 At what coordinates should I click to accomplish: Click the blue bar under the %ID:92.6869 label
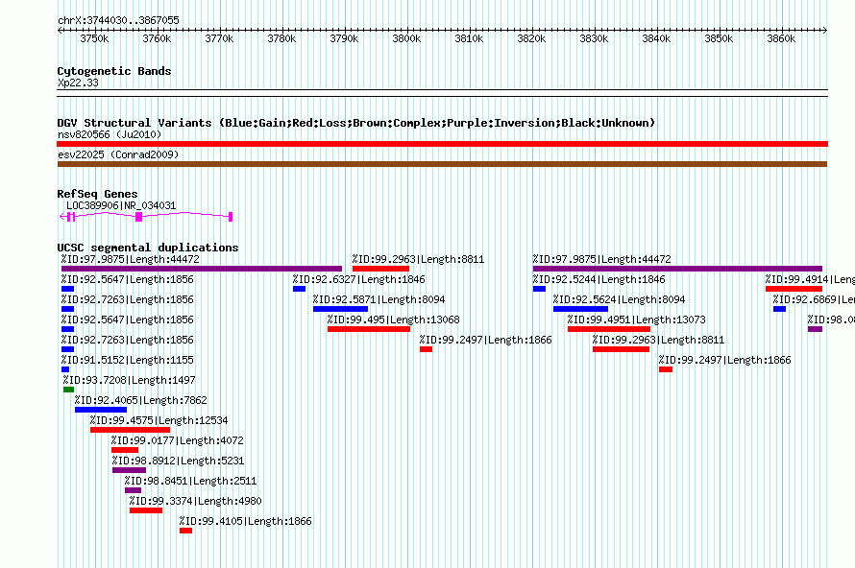click(780, 309)
